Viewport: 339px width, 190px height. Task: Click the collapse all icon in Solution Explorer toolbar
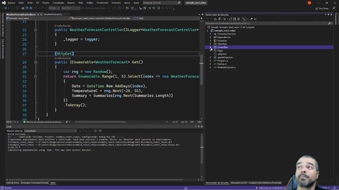(x=234, y=19)
